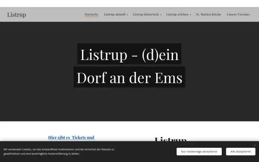
Task: Click the Alle akzeptieren button
Action: tap(241, 152)
